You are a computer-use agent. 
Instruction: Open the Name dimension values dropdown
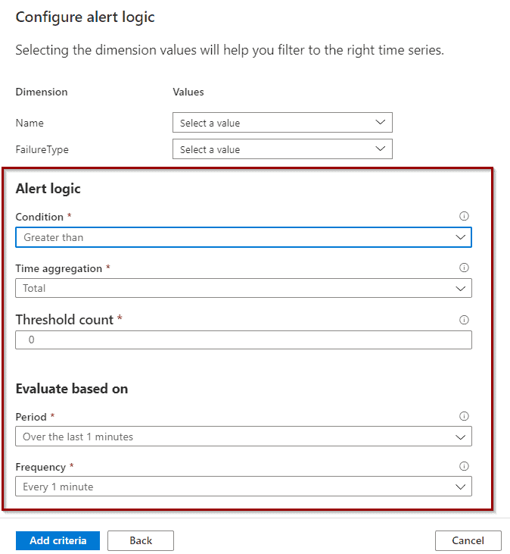click(282, 123)
